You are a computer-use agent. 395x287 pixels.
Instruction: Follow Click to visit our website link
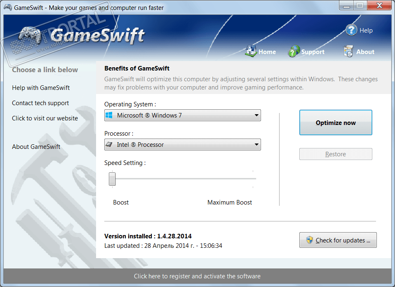(45, 118)
